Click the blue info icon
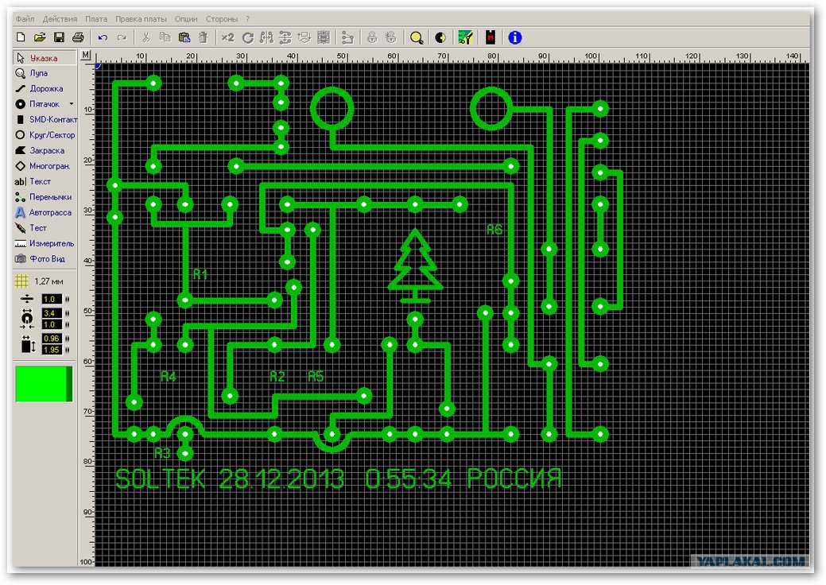Image resolution: width=826 pixels, height=585 pixels. [514, 37]
